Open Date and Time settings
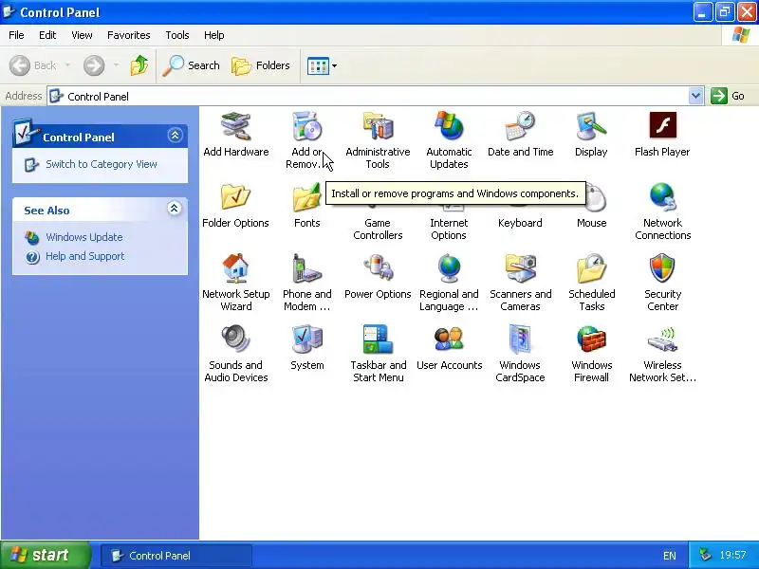 [x=520, y=135]
